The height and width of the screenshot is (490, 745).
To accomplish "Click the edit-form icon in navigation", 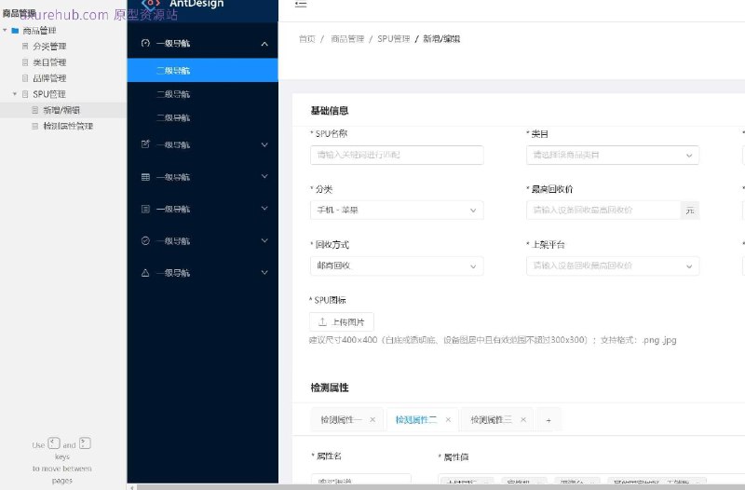I will click(145, 144).
